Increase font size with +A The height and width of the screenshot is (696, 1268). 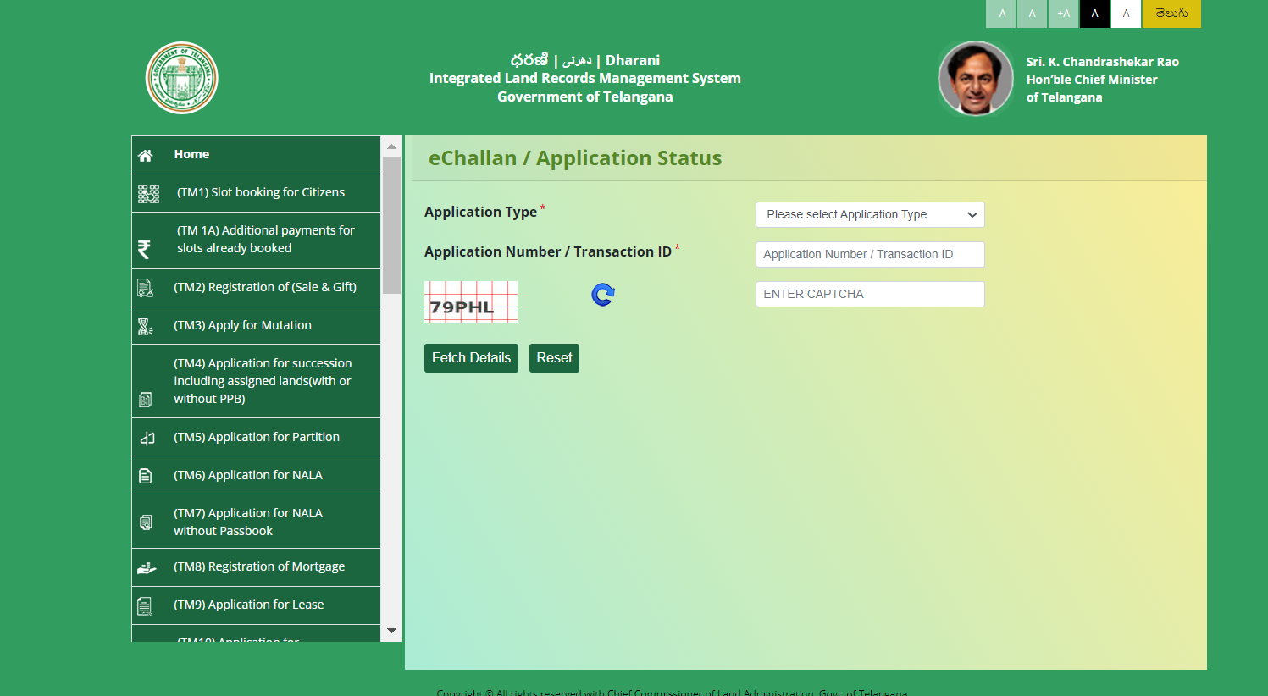pos(1063,14)
